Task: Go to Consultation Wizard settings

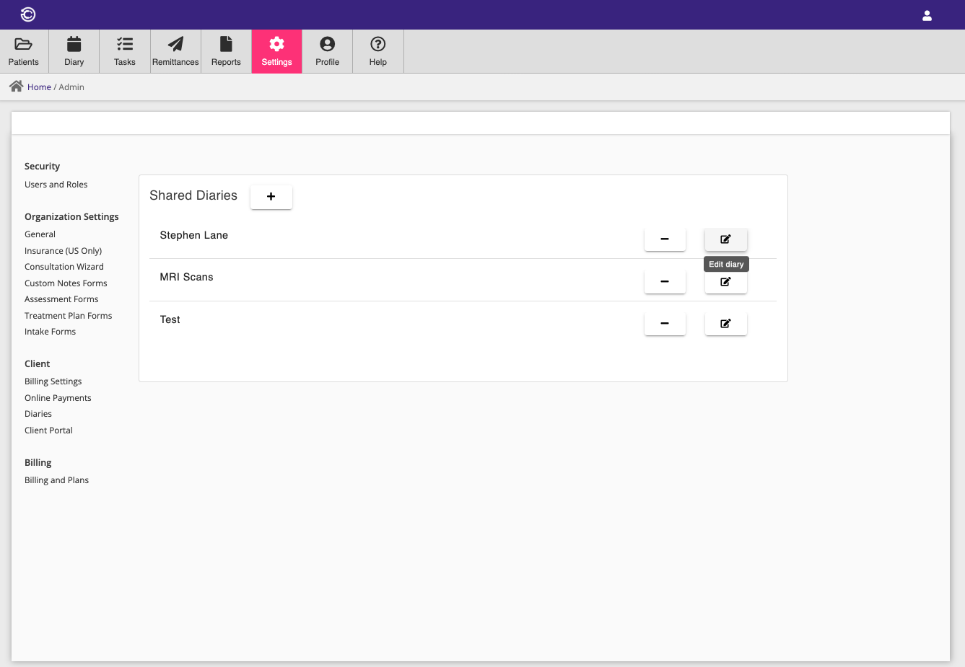Action: pos(64,267)
